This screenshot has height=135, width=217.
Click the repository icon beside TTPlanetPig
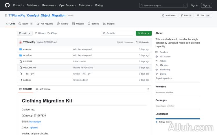[6, 16]
